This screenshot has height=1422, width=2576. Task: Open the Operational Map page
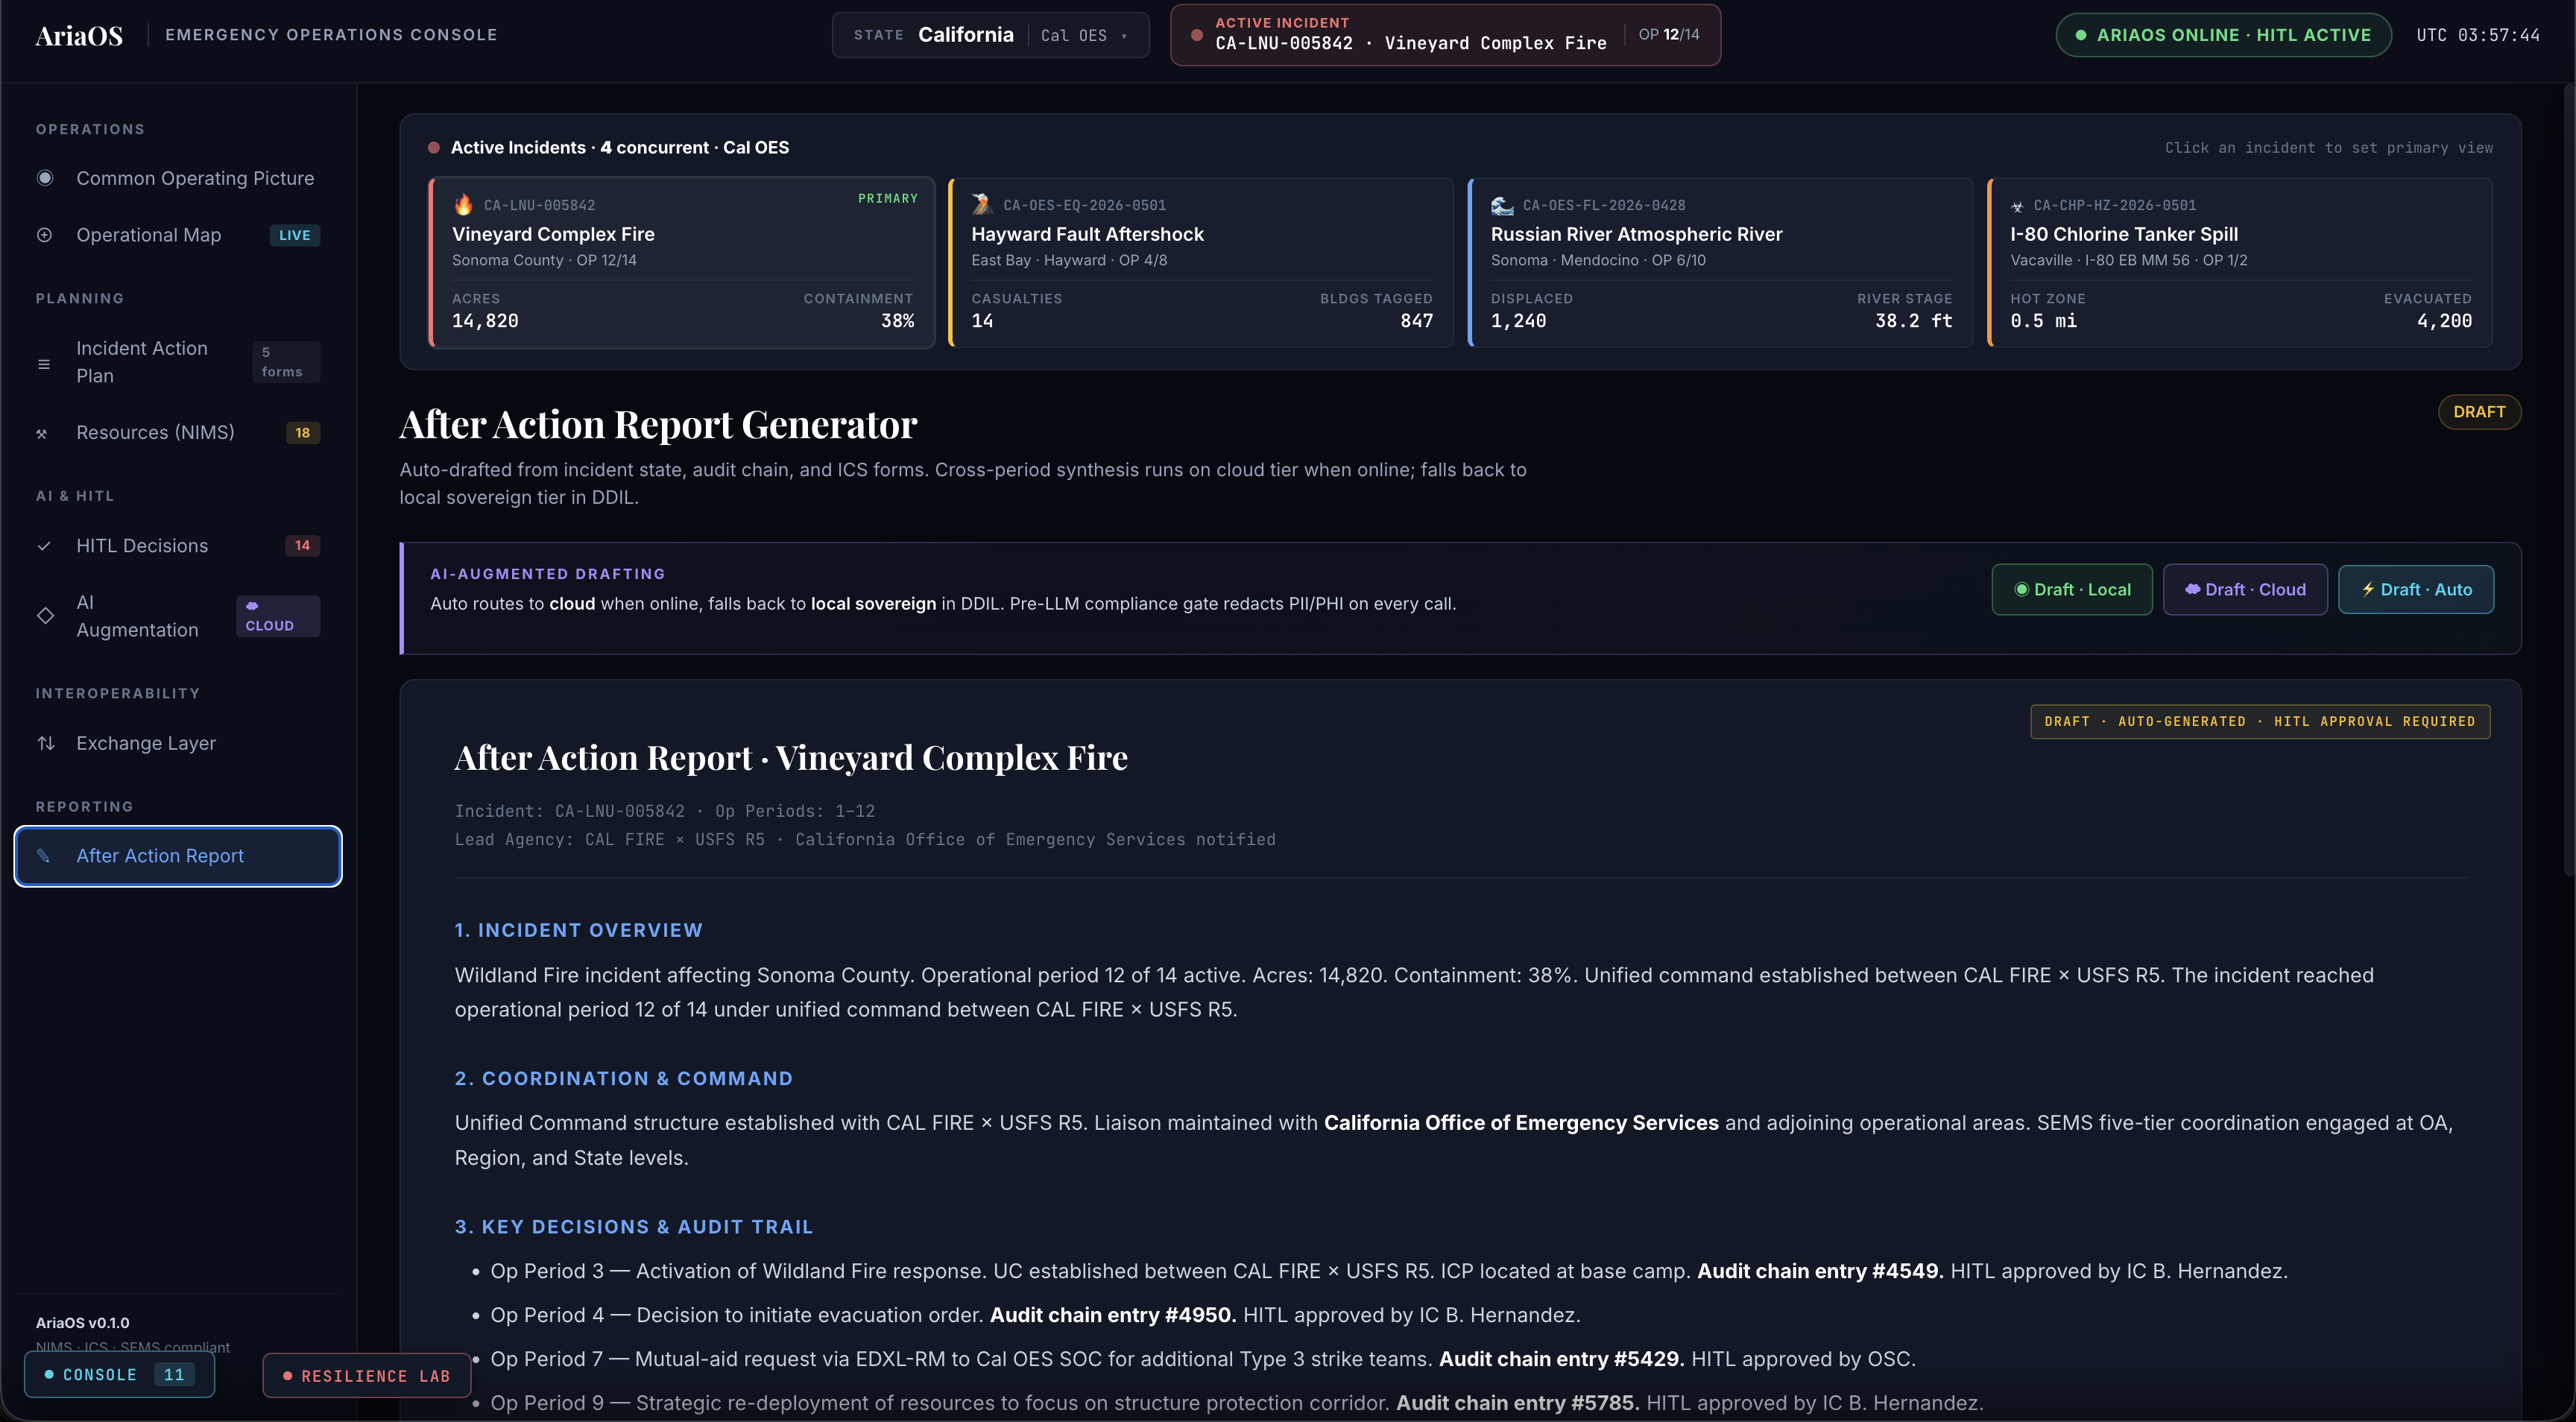[x=178, y=235]
